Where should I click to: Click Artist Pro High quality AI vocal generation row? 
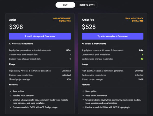(113, 71)
